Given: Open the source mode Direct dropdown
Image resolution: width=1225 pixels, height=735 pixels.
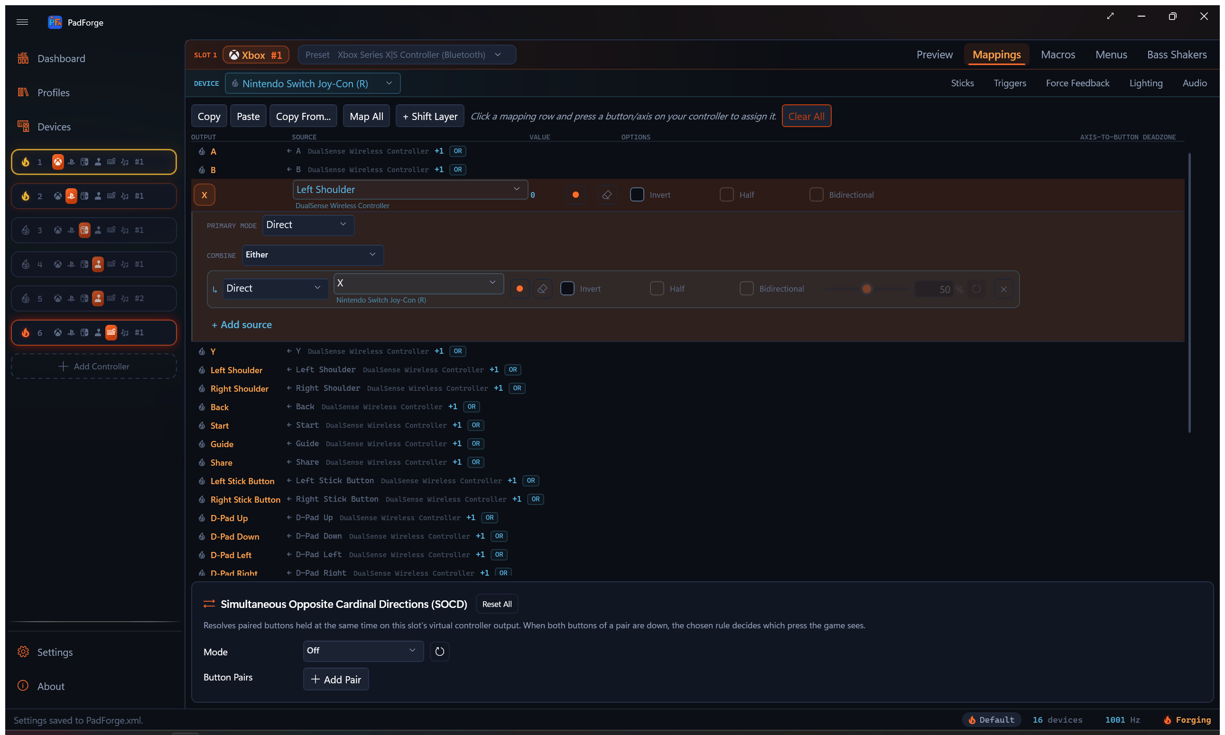Looking at the screenshot, I should click(276, 289).
